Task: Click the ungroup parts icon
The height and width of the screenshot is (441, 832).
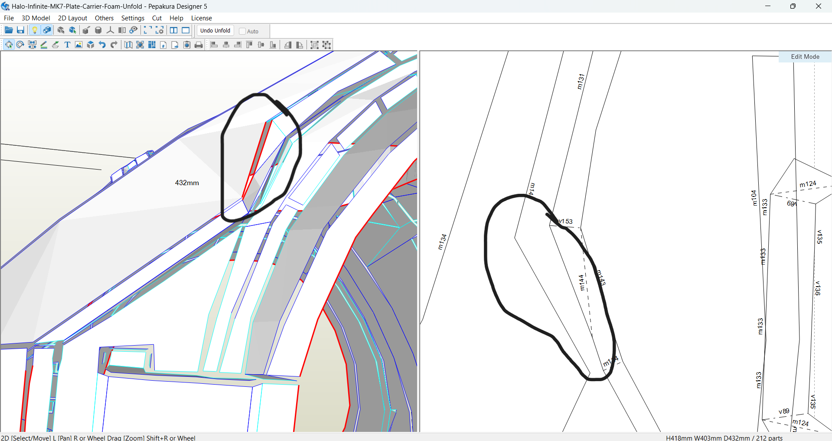Action: pos(326,45)
